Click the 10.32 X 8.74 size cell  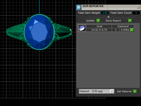(99, 30)
